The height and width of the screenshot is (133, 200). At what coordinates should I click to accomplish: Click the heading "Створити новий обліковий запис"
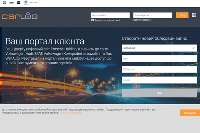154,38
